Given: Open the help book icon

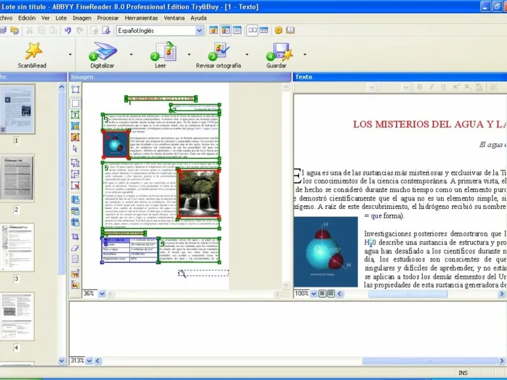Looking at the screenshot, I should click(290, 30).
